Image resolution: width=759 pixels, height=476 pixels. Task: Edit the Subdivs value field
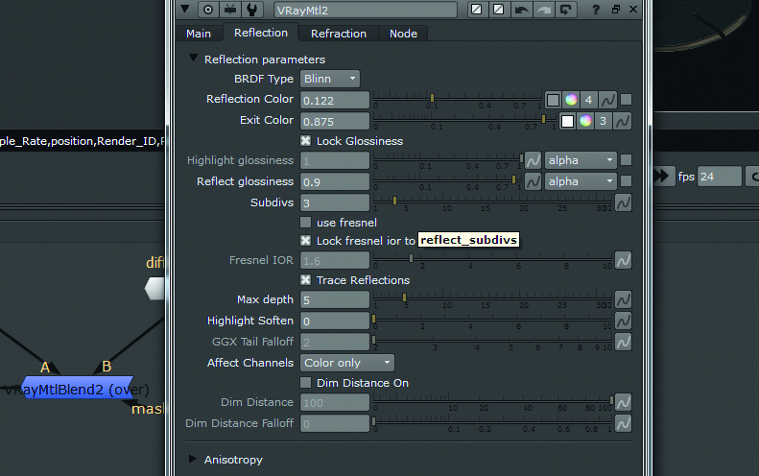tap(335, 202)
